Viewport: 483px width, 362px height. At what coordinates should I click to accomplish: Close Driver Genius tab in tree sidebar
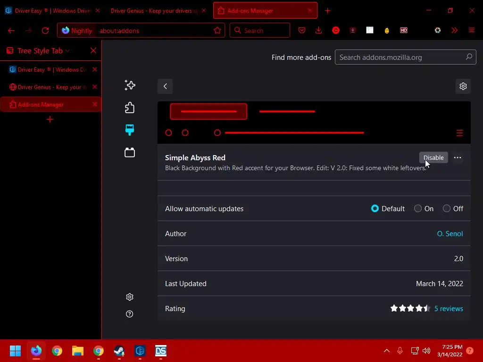click(94, 87)
